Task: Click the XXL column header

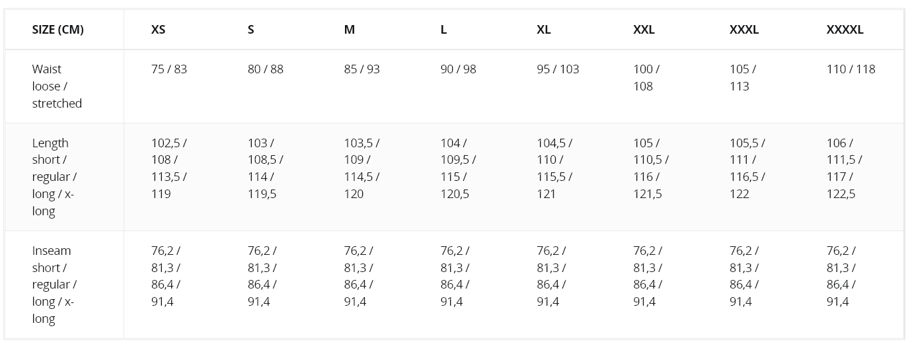Action: pos(644,30)
